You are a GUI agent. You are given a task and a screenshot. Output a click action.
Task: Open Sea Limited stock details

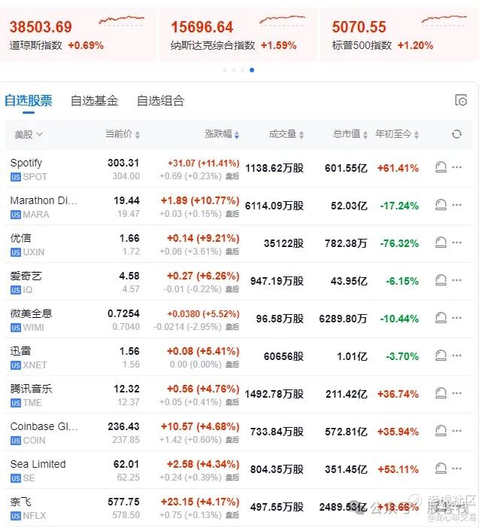pos(38,465)
